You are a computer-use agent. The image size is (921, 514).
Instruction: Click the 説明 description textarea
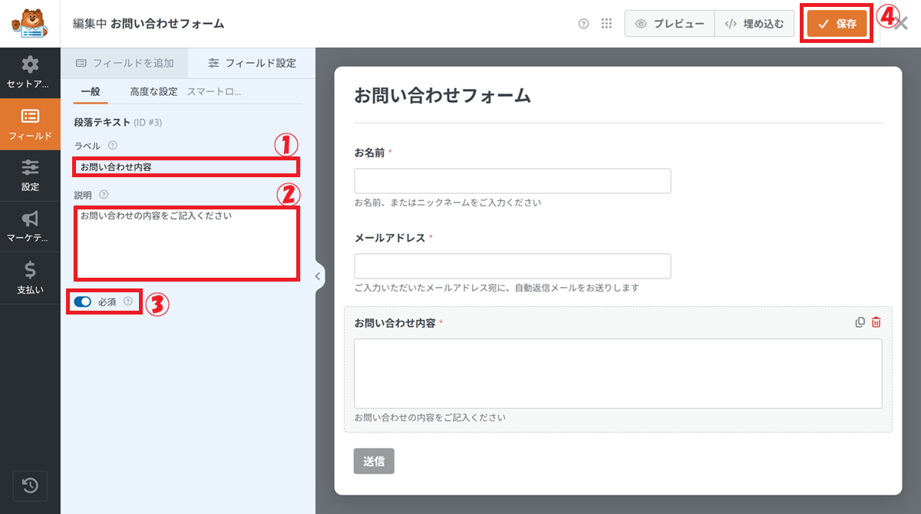pos(187,242)
